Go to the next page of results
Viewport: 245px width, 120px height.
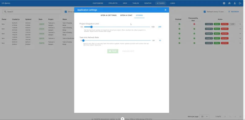(235, 117)
